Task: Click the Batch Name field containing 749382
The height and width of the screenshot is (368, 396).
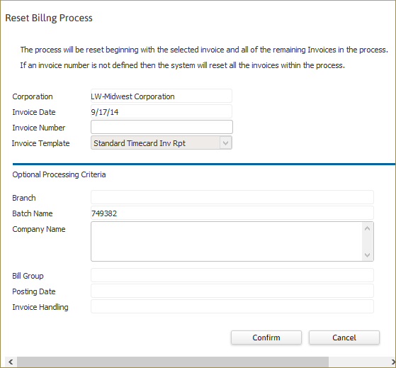Action: (232, 213)
